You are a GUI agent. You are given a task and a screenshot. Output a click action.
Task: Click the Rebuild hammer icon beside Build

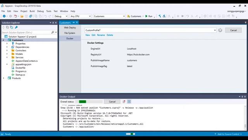pos(164,16)
